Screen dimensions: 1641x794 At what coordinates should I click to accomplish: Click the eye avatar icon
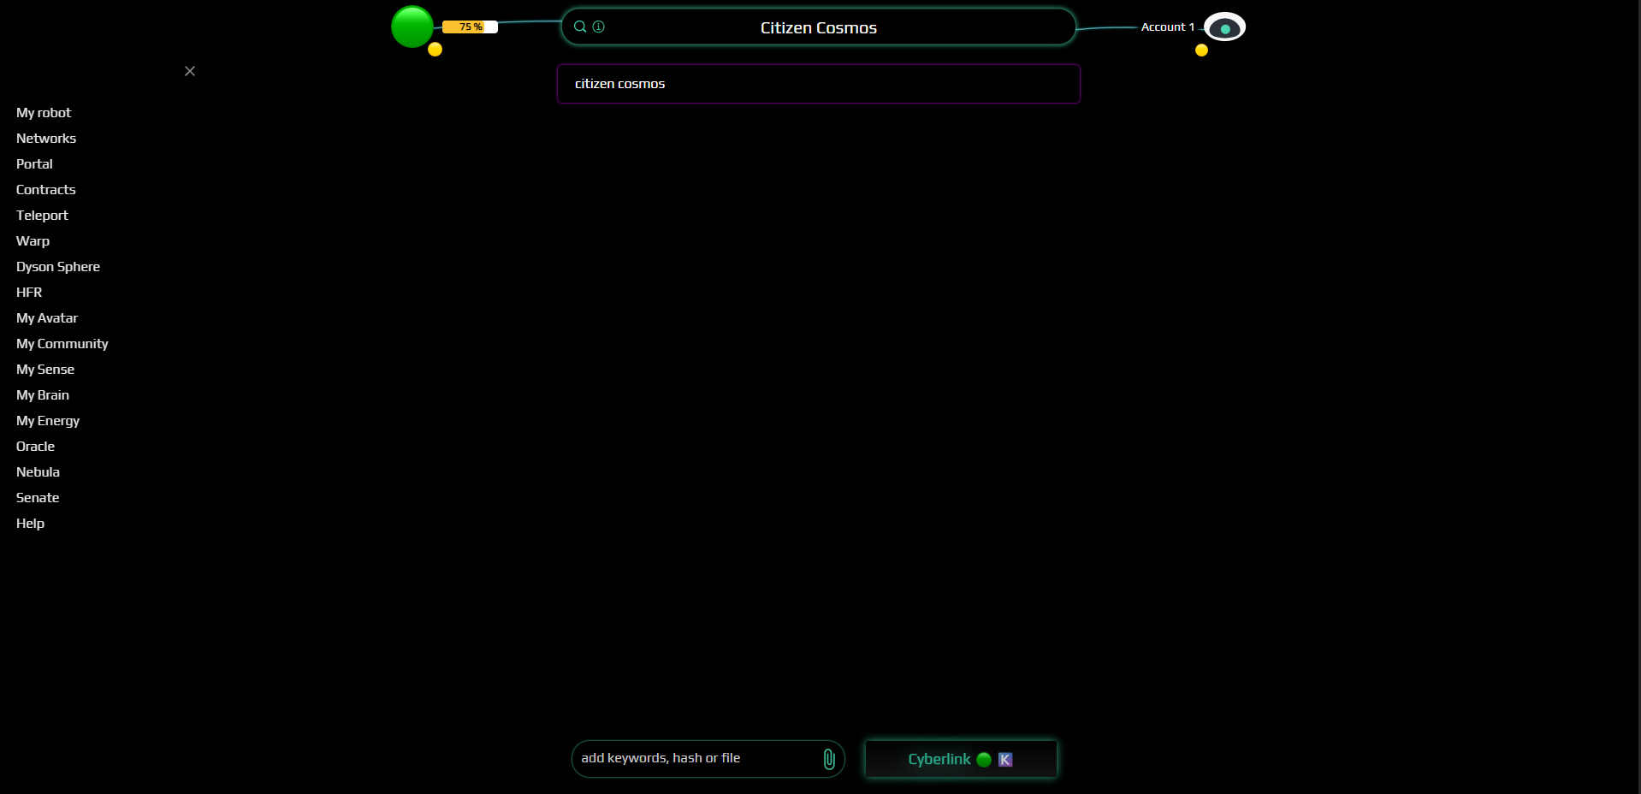pyautogui.click(x=1224, y=27)
